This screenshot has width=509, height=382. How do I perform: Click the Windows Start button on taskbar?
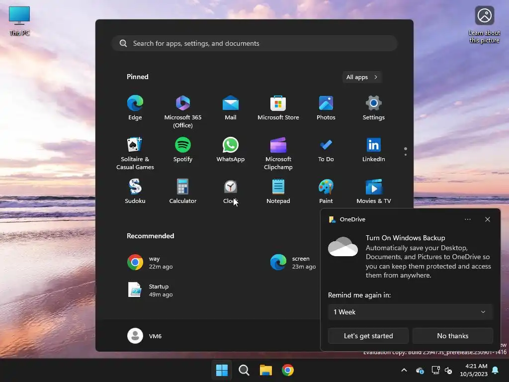[222, 370]
